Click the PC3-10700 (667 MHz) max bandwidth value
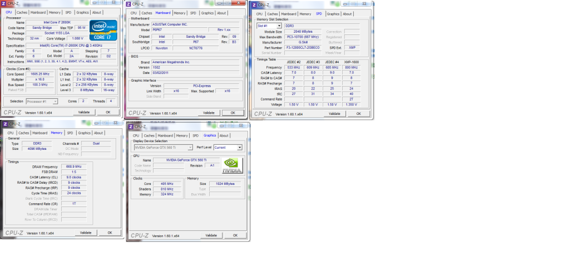 click(x=301, y=37)
